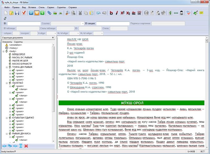Apply the code style (CO DE) icon

point(139,13)
